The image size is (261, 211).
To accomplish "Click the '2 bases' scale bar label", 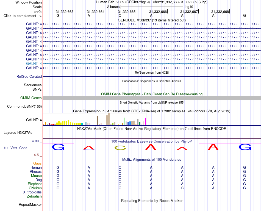I will 113,7.
